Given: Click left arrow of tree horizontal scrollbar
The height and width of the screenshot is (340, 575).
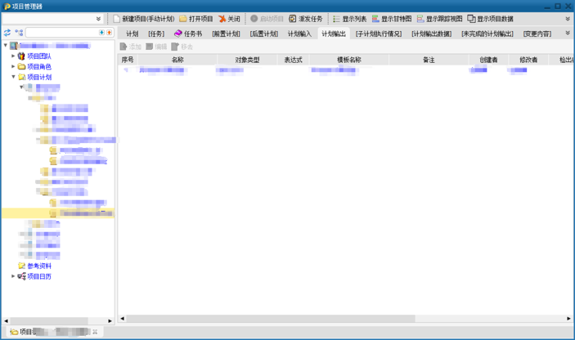Looking at the screenshot, I should [6, 320].
